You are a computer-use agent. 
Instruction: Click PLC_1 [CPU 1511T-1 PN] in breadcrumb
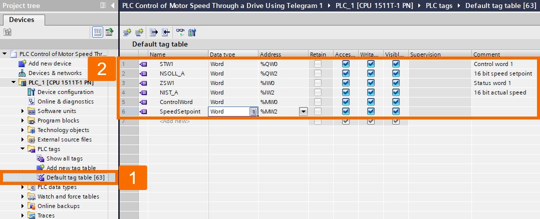(374, 5)
